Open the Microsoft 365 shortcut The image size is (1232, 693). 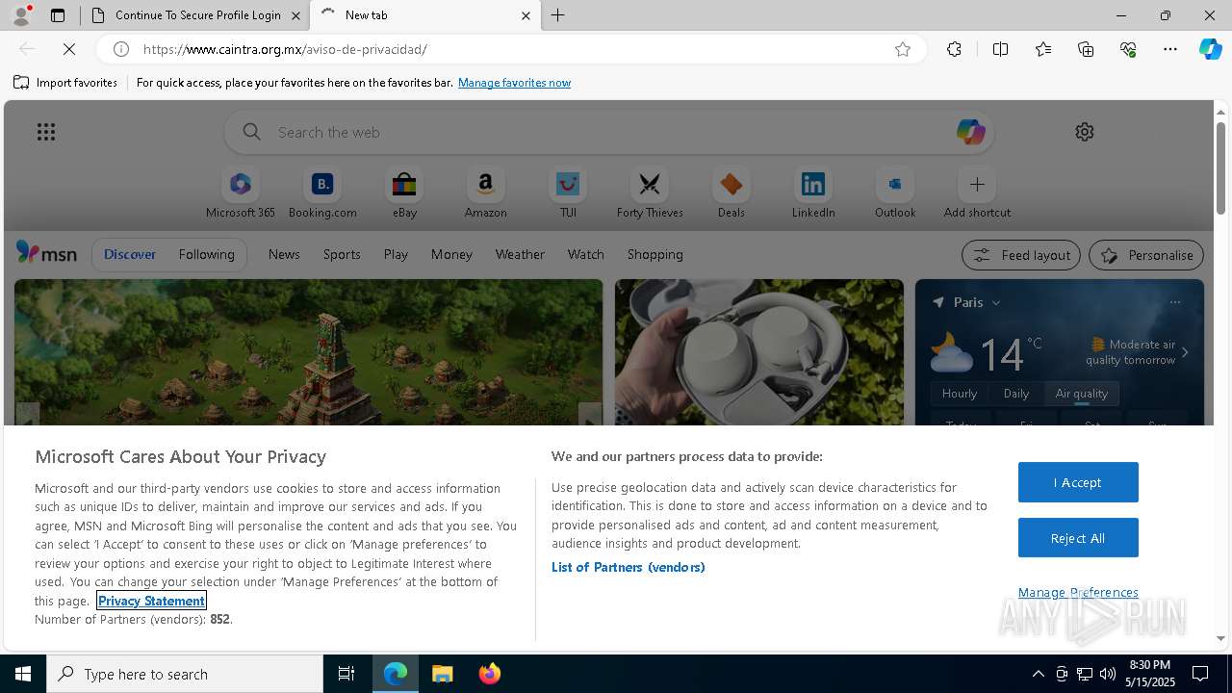coord(241,193)
